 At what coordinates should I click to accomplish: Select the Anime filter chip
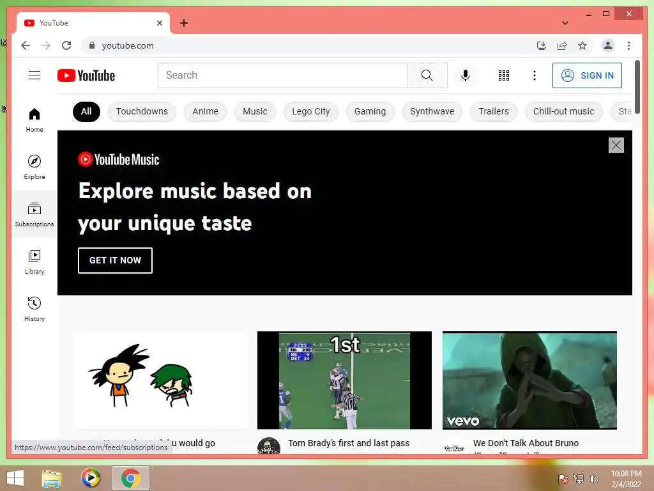click(x=205, y=111)
